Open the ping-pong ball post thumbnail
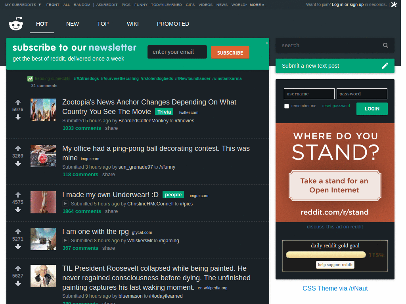The height and width of the screenshot is (304, 406). [x=43, y=156]
